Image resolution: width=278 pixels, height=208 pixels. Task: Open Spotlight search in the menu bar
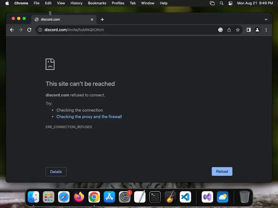(x=222, y=3)
